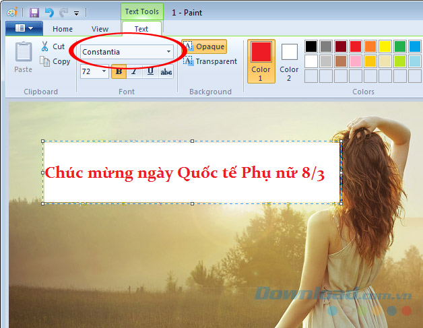Save the image with the floppy disk icon
This screenshot has width=423, height=328.
(x=34, y=13)
